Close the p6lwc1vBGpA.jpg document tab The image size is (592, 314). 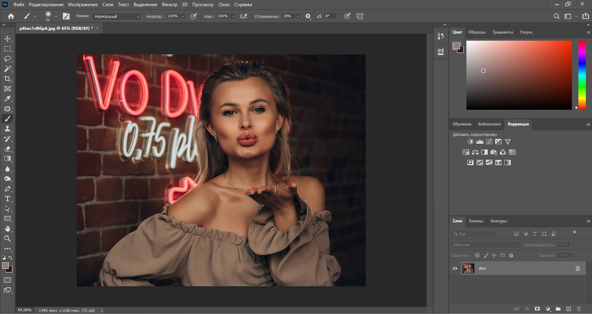click(x=97, y=28)
